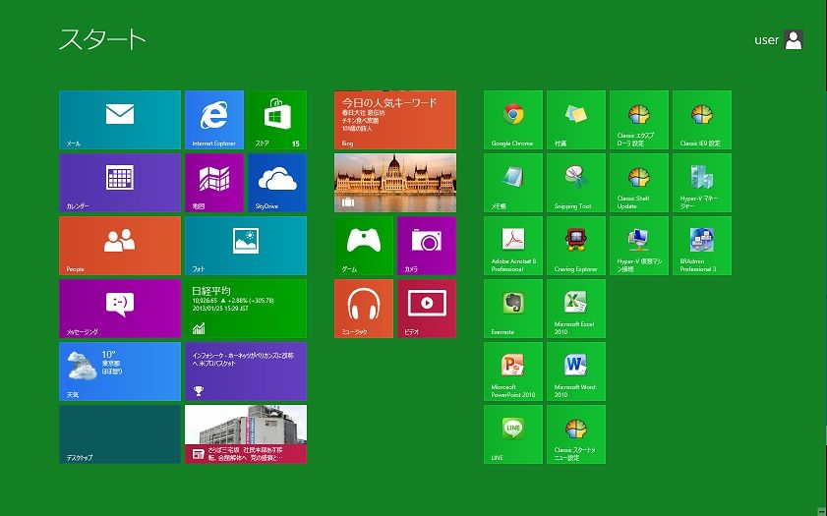
Task: Open the Weather (天気) tile
Action: tap(120, 372)
